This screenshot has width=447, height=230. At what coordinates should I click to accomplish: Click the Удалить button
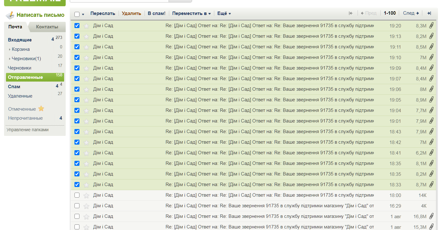[x=131, y=13]
